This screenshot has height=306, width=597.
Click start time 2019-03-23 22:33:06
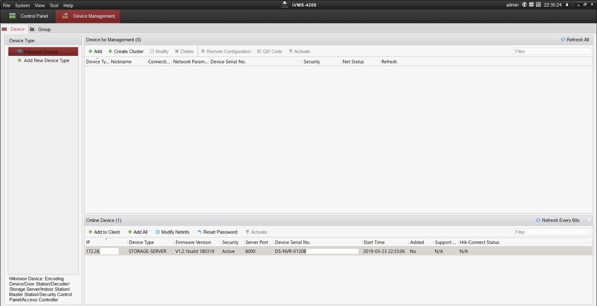[x=384, y=251]
